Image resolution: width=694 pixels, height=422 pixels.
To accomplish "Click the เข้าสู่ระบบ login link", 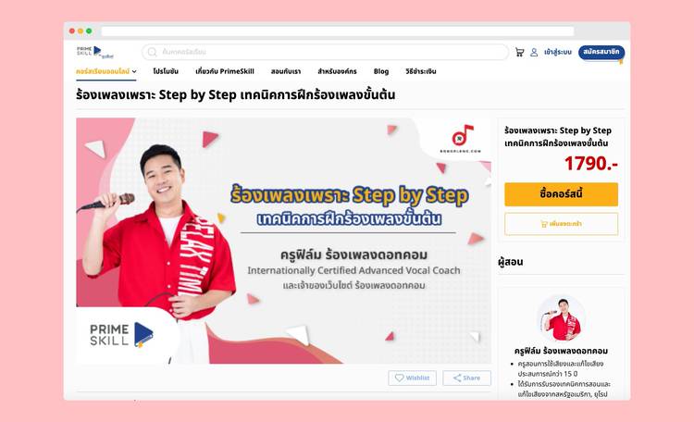I will pos(558,52).
